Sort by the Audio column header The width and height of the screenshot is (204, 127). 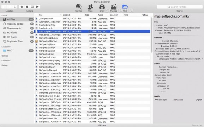(x=103, y=15)
